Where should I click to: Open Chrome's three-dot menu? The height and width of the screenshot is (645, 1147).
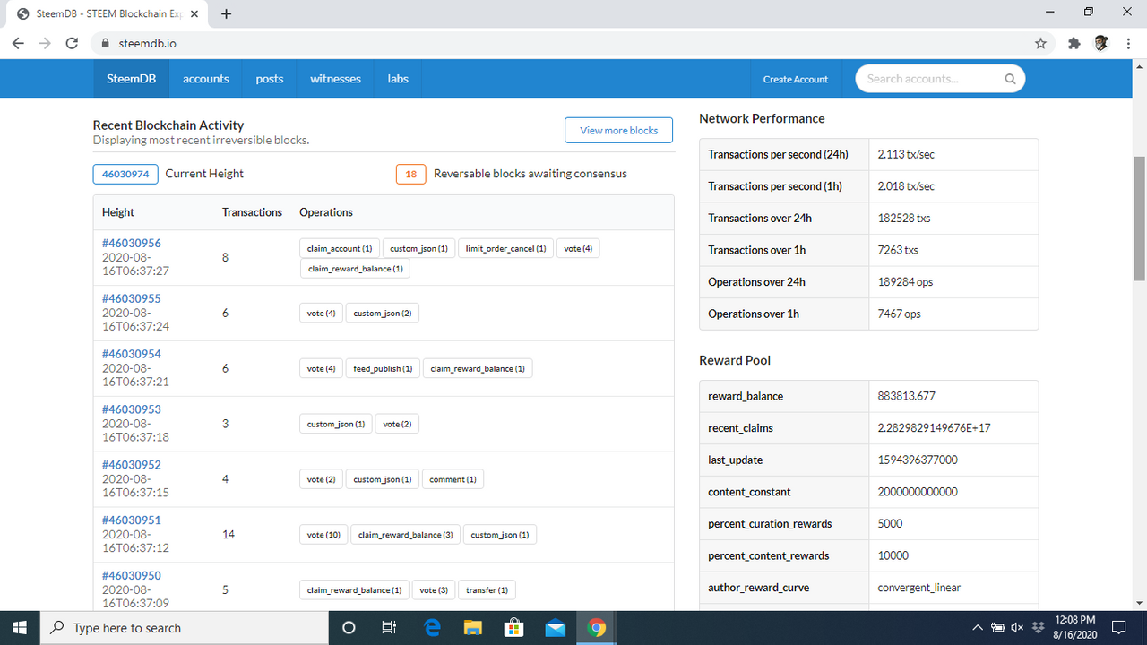(x=1128, y=43)
